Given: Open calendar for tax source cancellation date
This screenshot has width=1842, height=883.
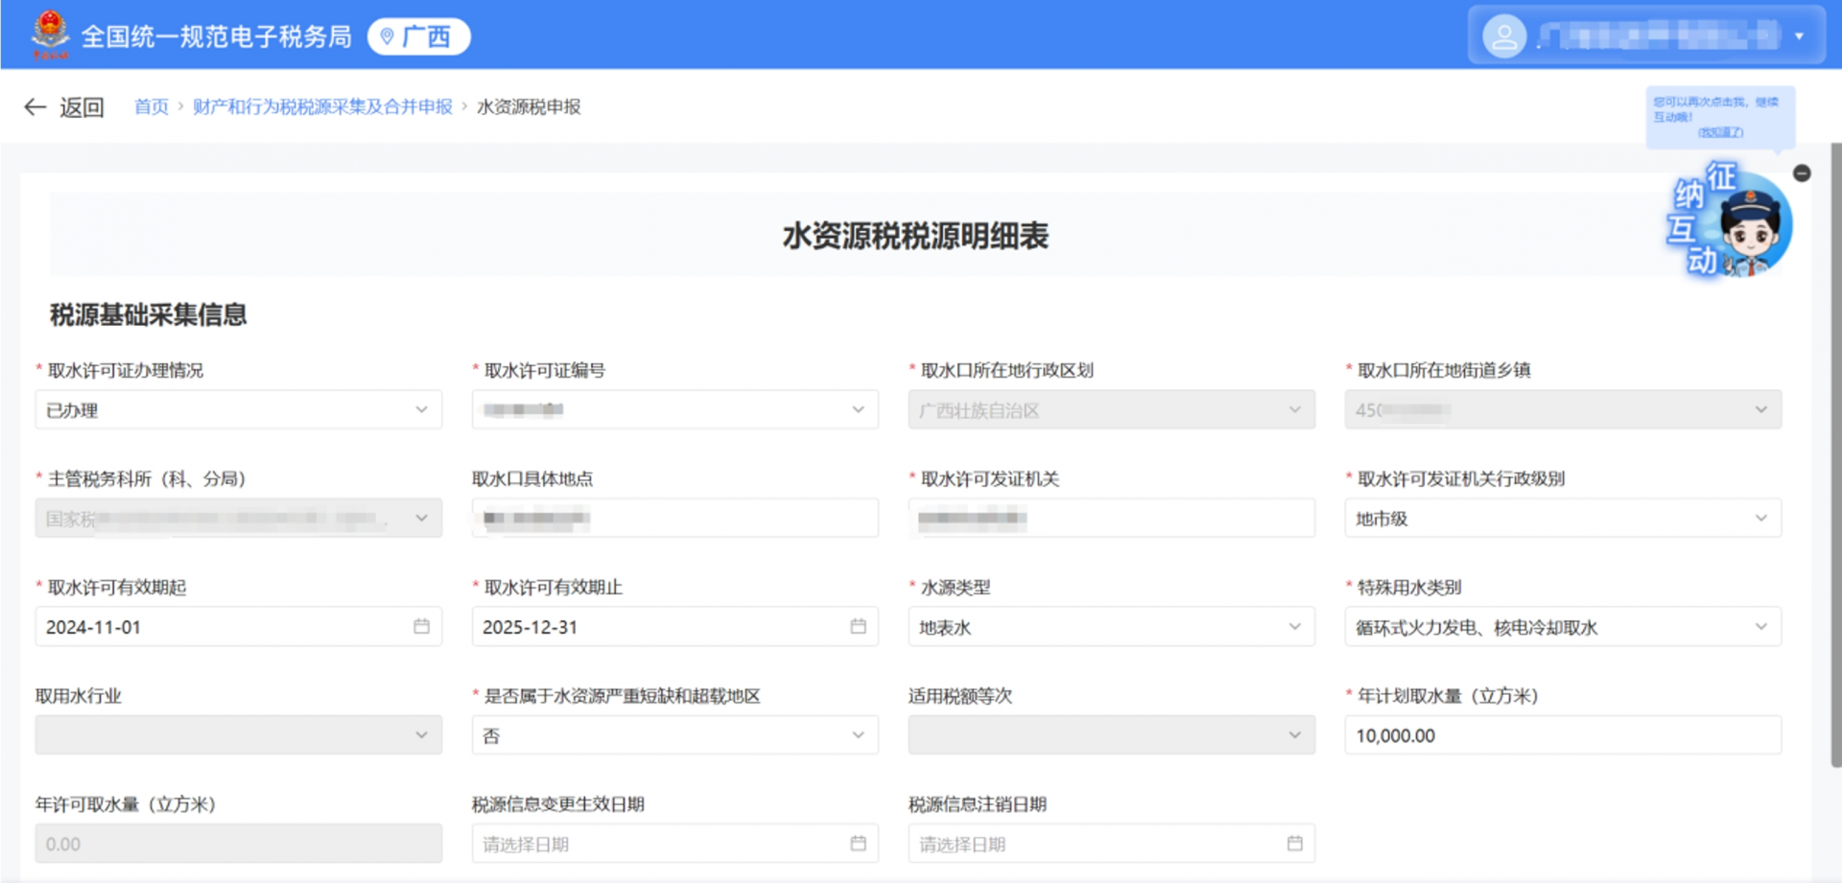Looking at the screenshot, I should pyautogui.click(x=1294, y=844).
